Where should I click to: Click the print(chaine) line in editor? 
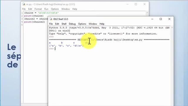[34, 16]
